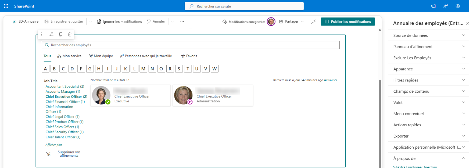Open the Vitextra Employee Directory link
469x168 pixels.
click(415, 167)
